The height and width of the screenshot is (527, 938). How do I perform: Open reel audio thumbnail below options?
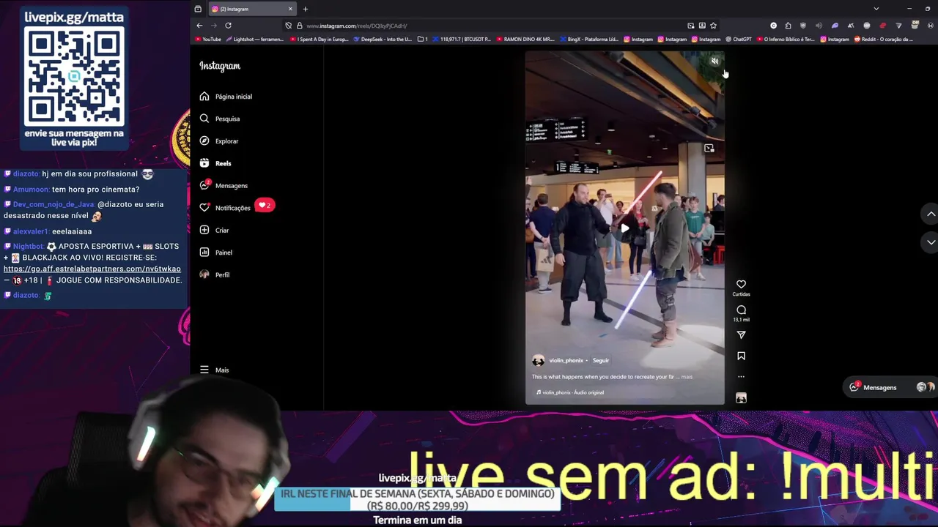[x=741, y=398]
